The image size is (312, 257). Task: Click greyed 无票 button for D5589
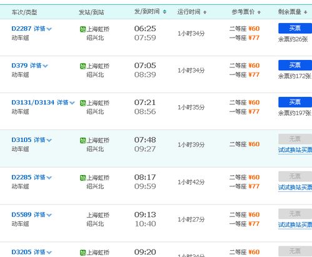(295, 214)
